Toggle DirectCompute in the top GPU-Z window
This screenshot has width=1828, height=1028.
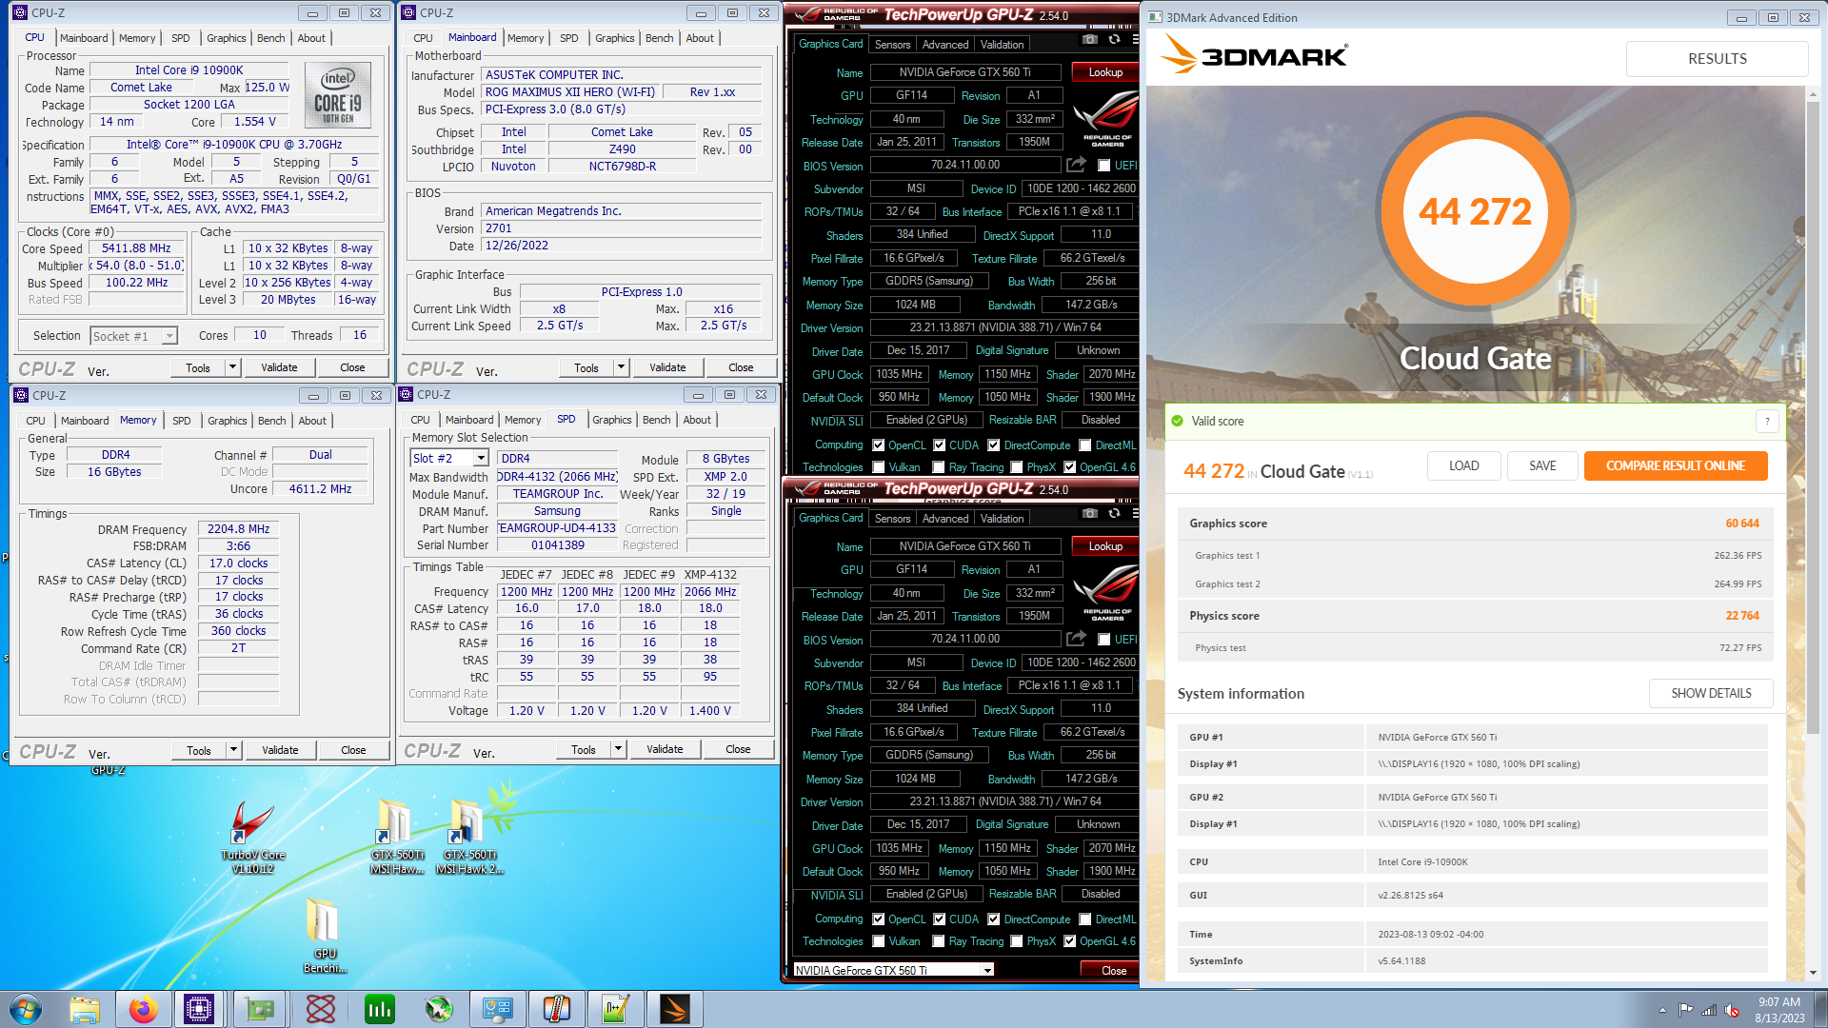click(994, 445)
